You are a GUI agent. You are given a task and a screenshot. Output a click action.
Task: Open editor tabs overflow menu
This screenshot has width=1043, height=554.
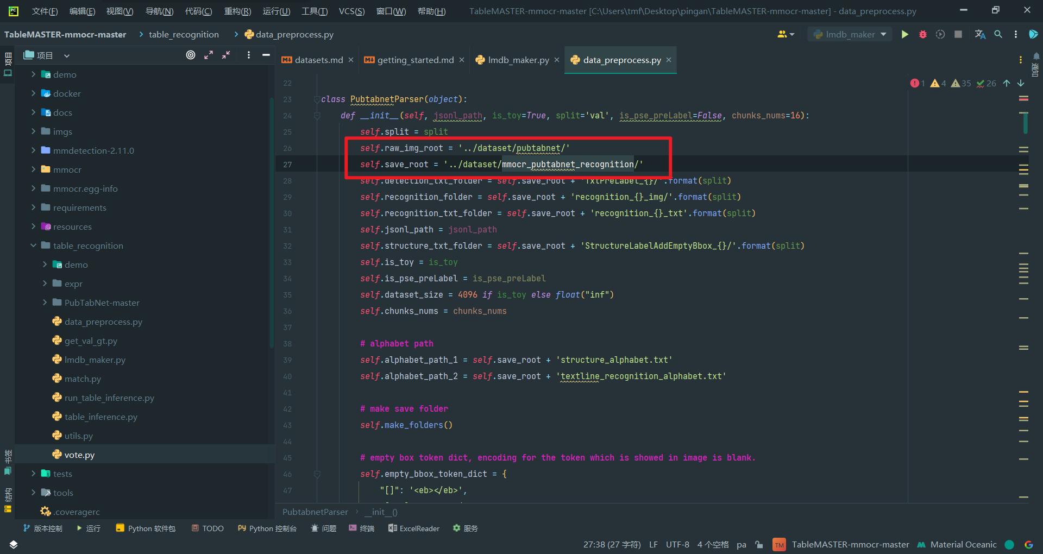(1021, 60)
